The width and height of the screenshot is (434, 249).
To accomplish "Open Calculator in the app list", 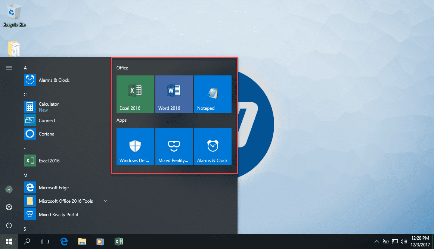I will click(x=66, y=107).
